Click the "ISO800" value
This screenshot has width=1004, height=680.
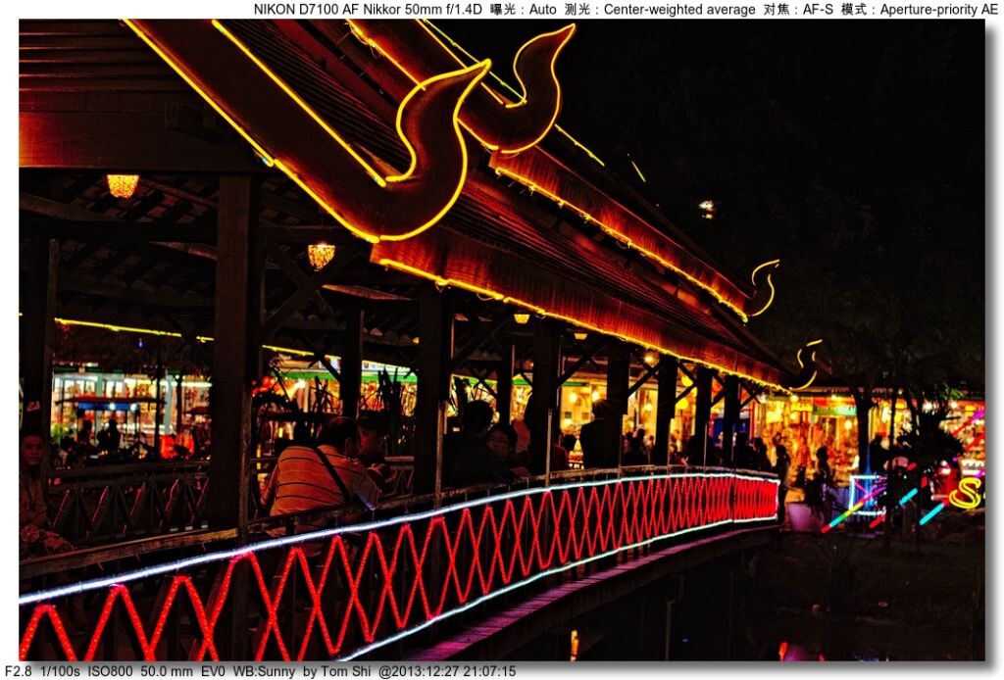(x=110, y=672)
